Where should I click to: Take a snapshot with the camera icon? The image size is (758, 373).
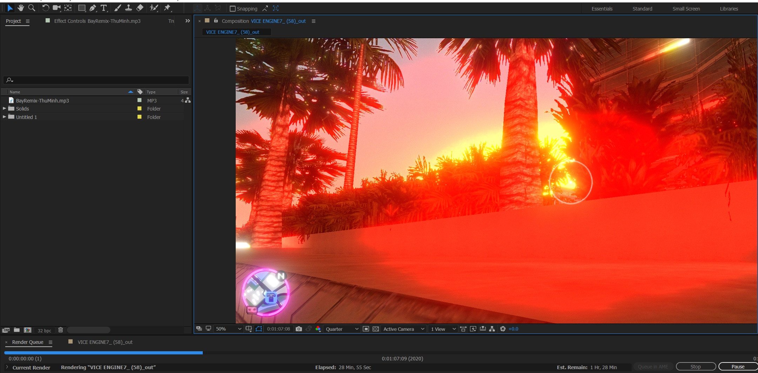(298, 329)
